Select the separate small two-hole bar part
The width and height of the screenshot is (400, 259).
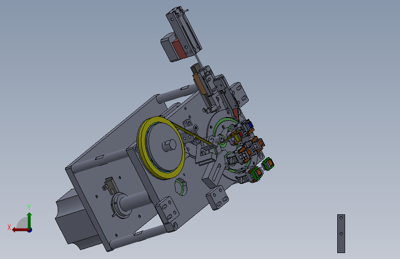(341, 234)
